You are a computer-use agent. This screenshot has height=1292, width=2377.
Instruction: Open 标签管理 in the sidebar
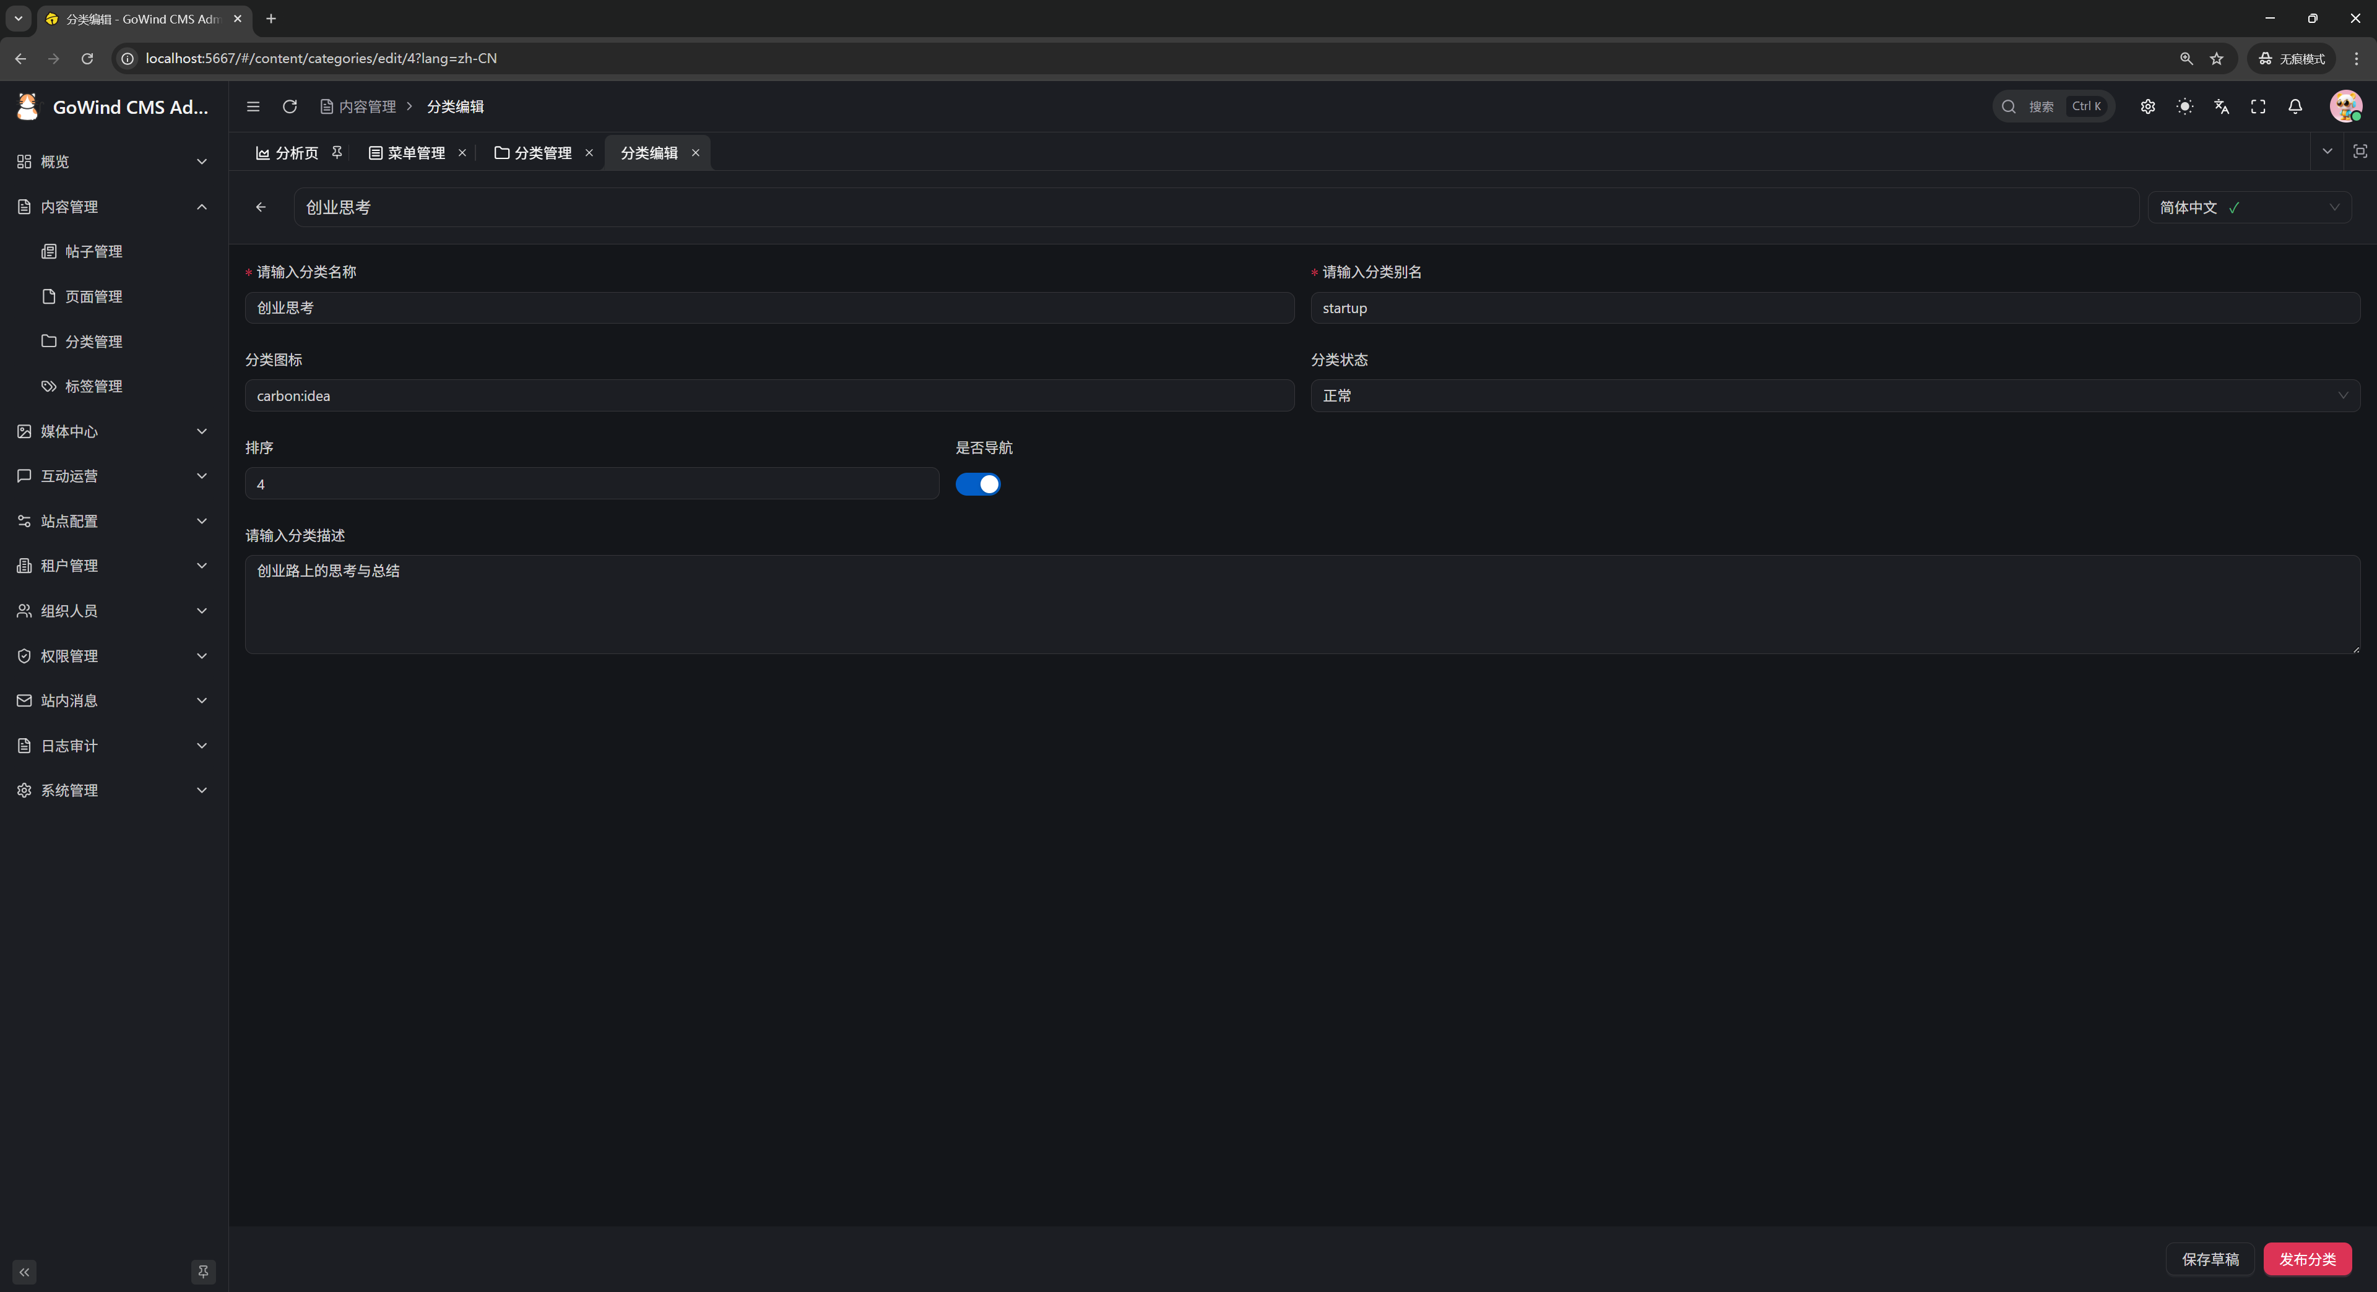tap(93, 386)
